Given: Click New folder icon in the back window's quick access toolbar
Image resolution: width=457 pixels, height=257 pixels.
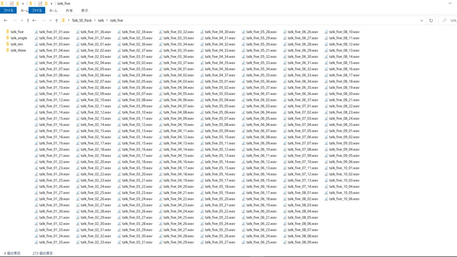Looking at the screenshot, I should [17, 4].
